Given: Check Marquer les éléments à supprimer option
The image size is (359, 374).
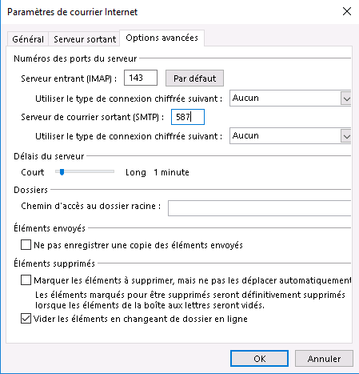Looking at the screenshot, I should click(26, 280).
